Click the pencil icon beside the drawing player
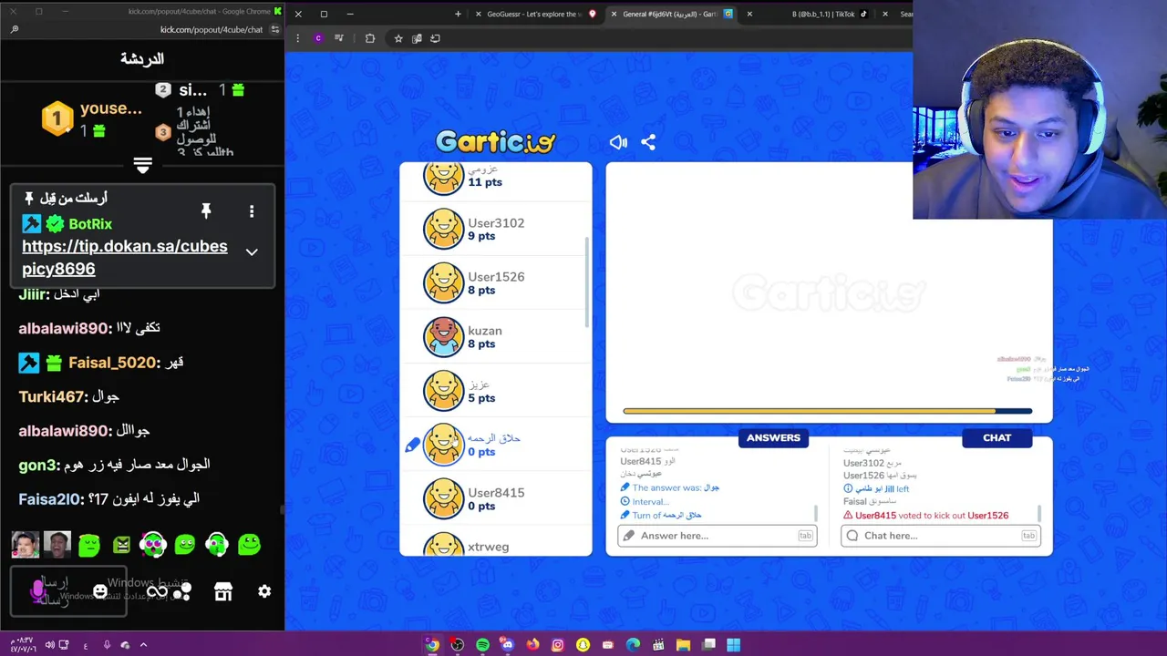 pos(412,445)
